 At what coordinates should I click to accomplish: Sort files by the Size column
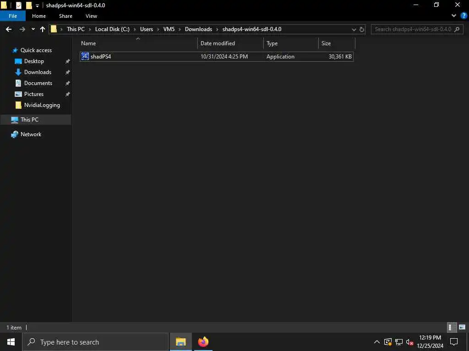click(x=337, y=43)
